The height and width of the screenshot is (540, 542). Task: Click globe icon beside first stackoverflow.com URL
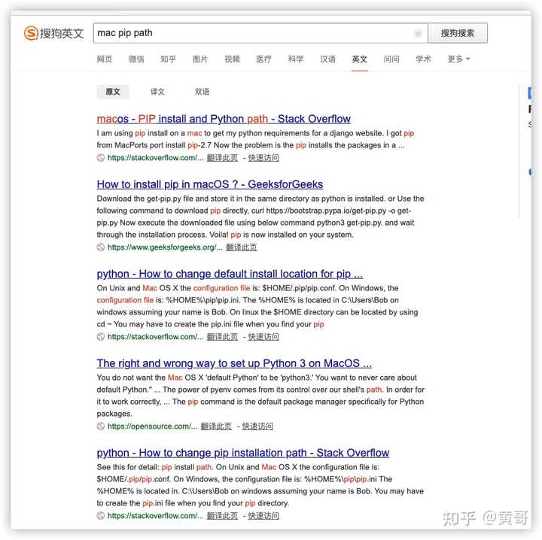tap(101, 158)
